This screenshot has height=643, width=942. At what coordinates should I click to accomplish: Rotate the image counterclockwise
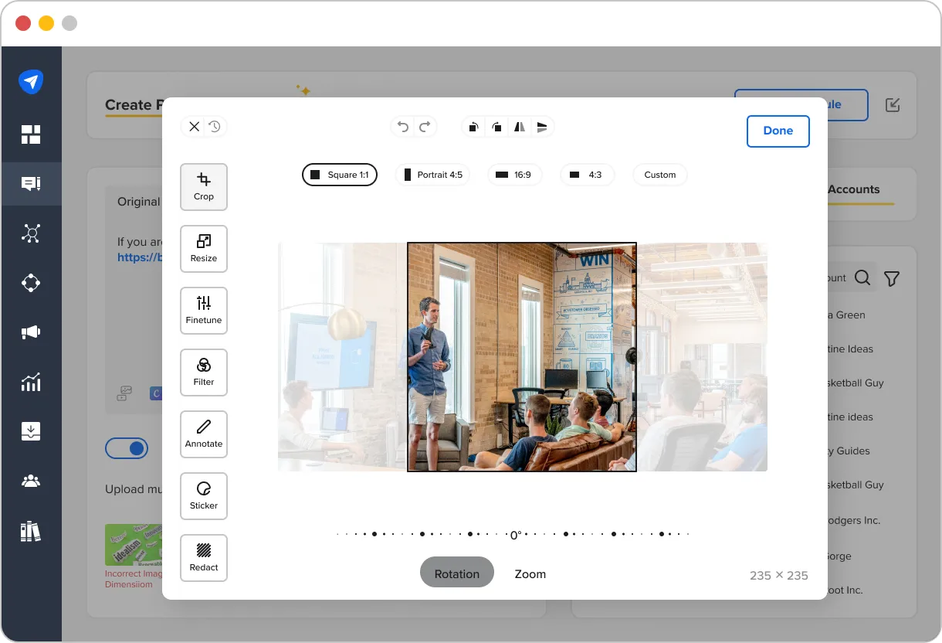coord(473,127)
